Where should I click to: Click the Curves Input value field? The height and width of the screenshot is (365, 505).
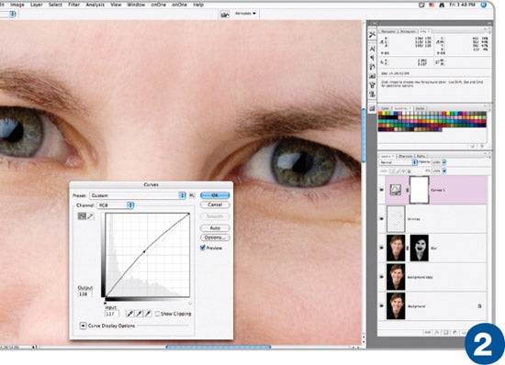(x=112, y=314)
